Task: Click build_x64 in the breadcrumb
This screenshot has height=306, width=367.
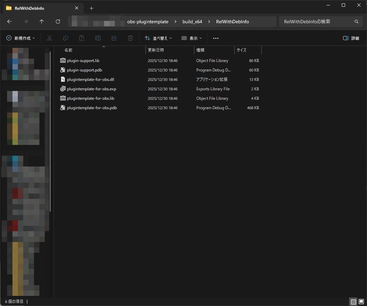Action: tap(192, 22)
